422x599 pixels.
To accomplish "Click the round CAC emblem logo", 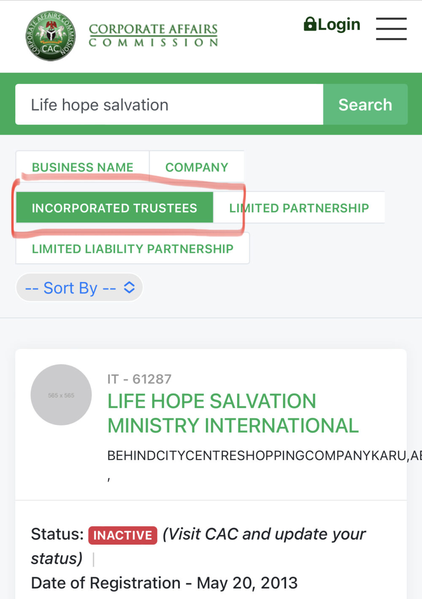I will [x=51, y=36].
